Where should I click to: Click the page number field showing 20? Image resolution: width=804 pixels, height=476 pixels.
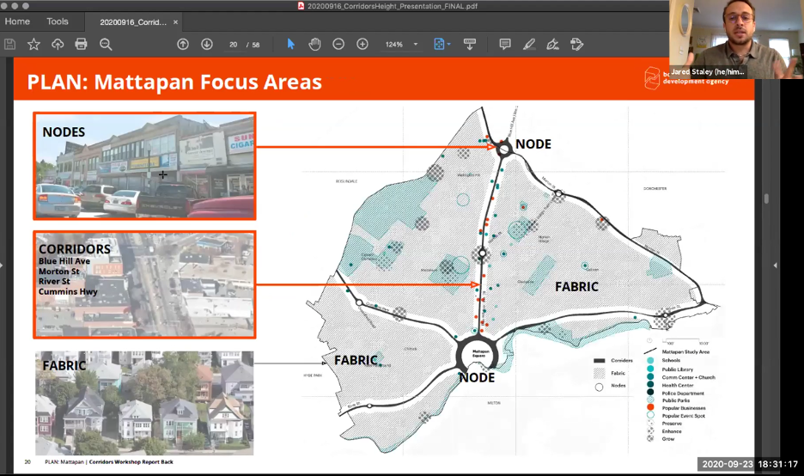coord(234,44)
